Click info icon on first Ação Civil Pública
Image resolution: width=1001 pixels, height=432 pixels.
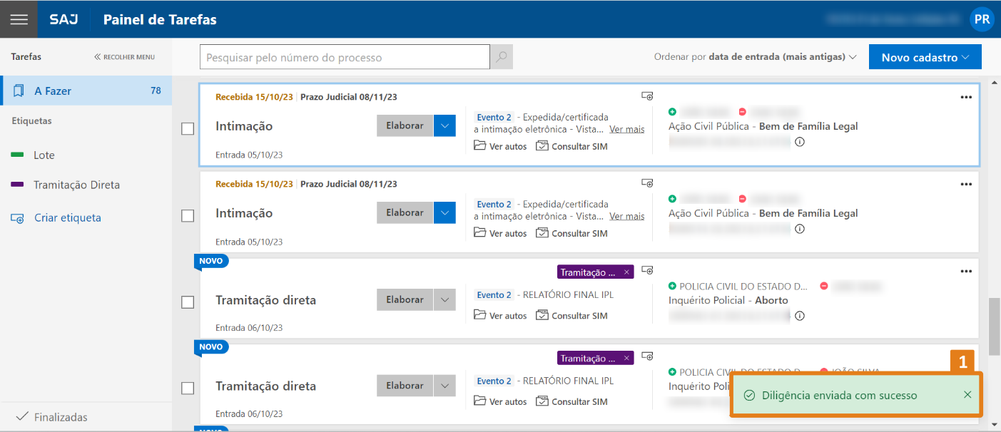tap(800, 142)
